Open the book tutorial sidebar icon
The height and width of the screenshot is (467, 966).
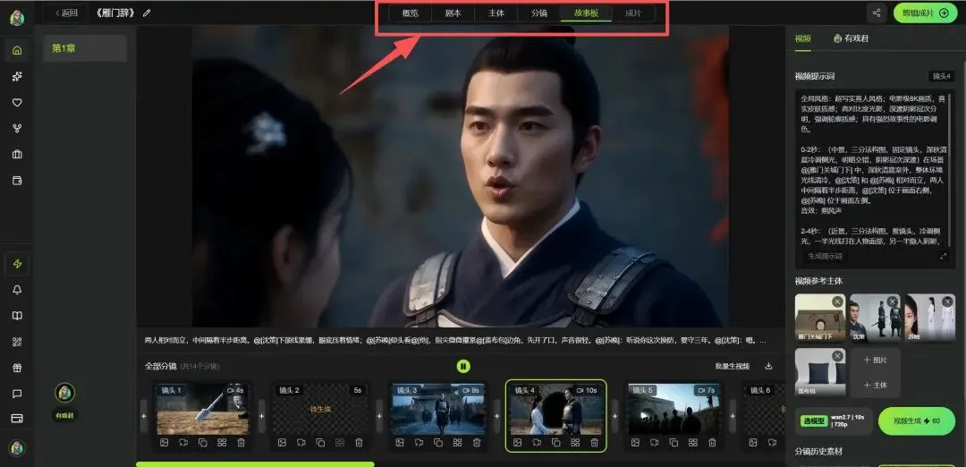[17, 316]
